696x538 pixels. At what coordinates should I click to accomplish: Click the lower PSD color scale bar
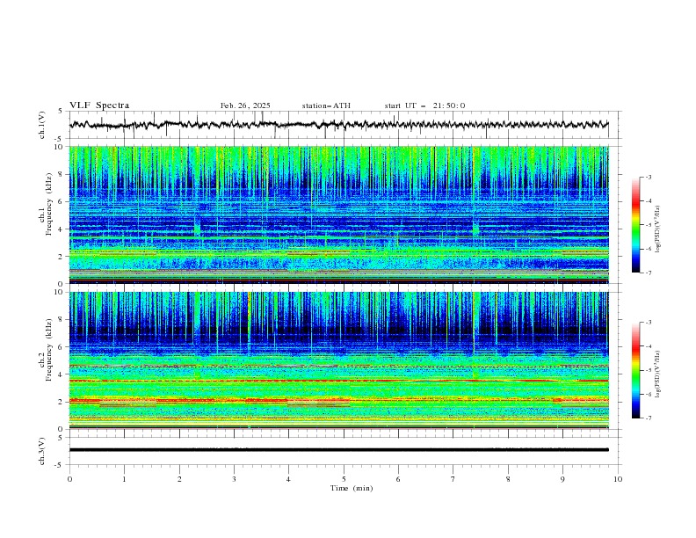tap(635, 370)
